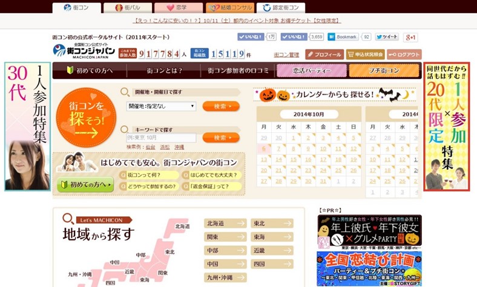Click 検索 button beside the keyword field
The width and height of the screenshot is (477, 287).
(221, 138)
